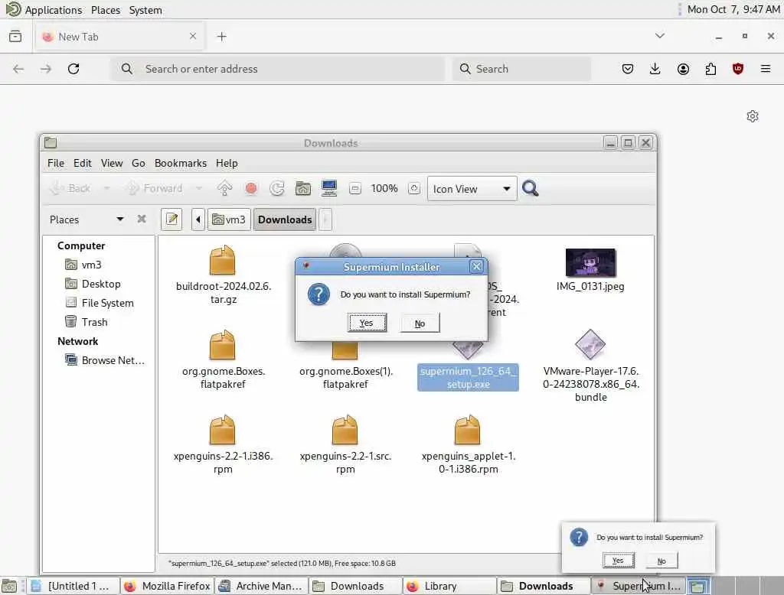Select org.gnome.Boxes.flatpakref file
Image resolution: width=784 pixels, height=595 pixels.
click(223, 359)
